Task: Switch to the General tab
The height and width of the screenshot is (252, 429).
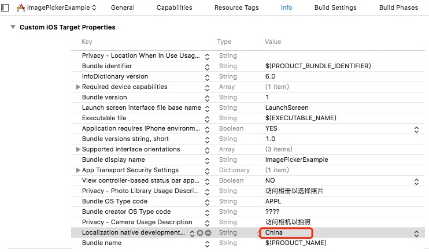Action: (123, 8)
